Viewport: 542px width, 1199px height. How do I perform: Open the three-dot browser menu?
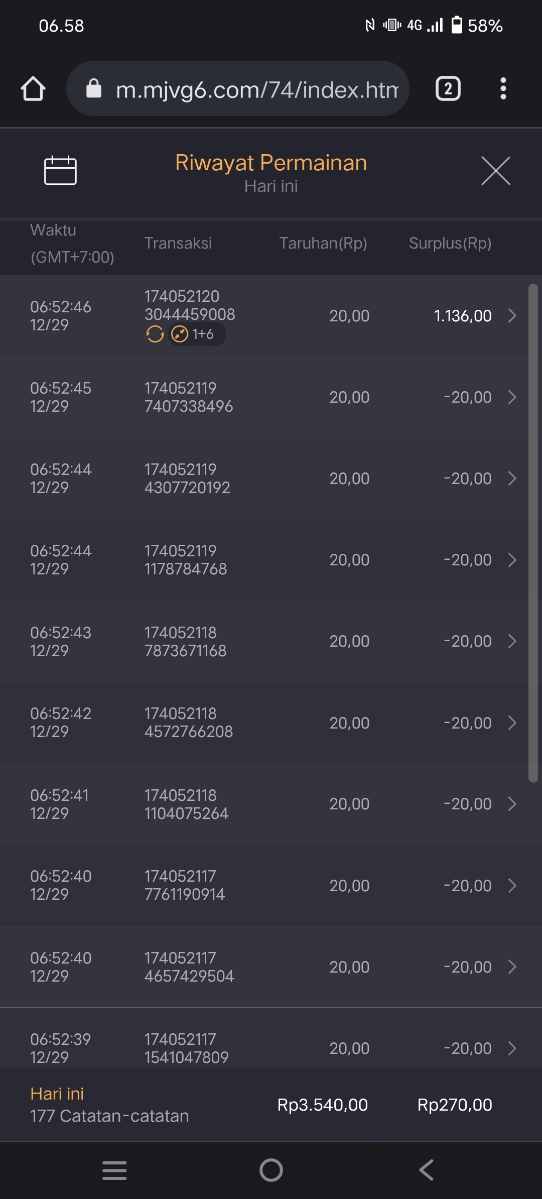pos(503,89)
